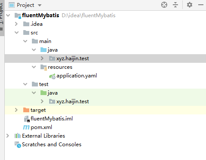Collapse the src folder chevron
Screen dimensions: 206x160
(x=17, y=33)
